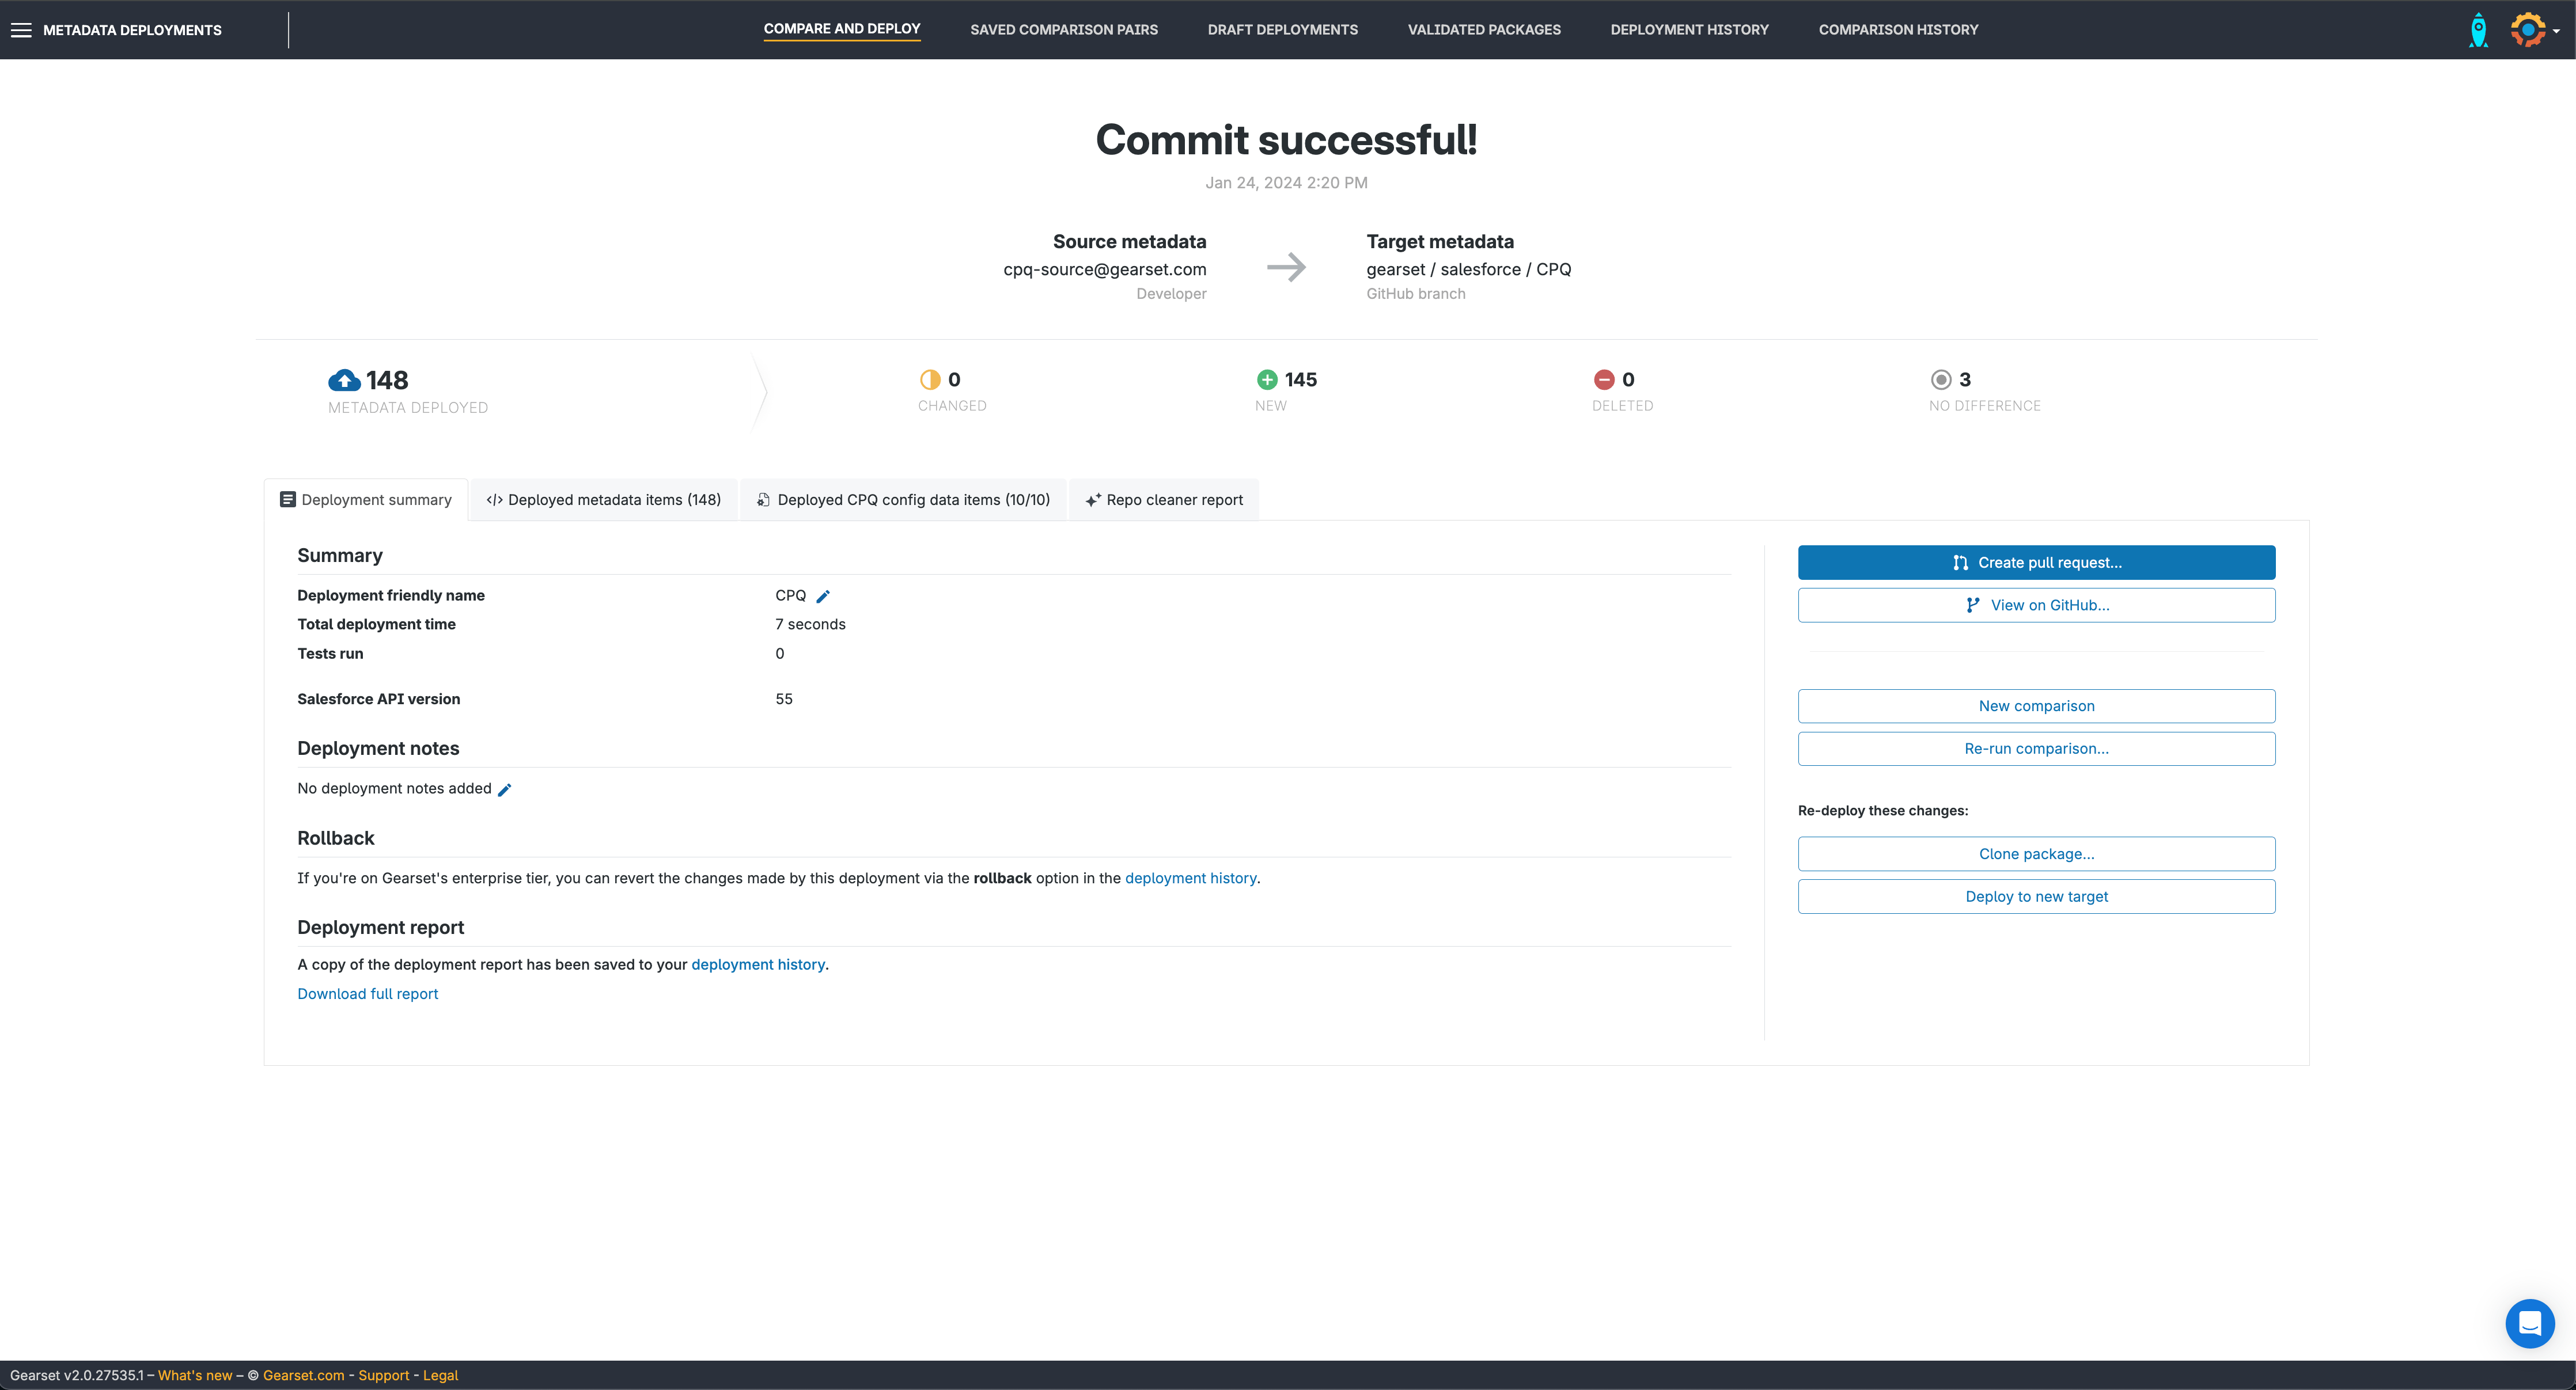Screen dimensions: 2576x1390
Task: Switch to Deployed metadata items tab
Action: click(x=603, y=500)
